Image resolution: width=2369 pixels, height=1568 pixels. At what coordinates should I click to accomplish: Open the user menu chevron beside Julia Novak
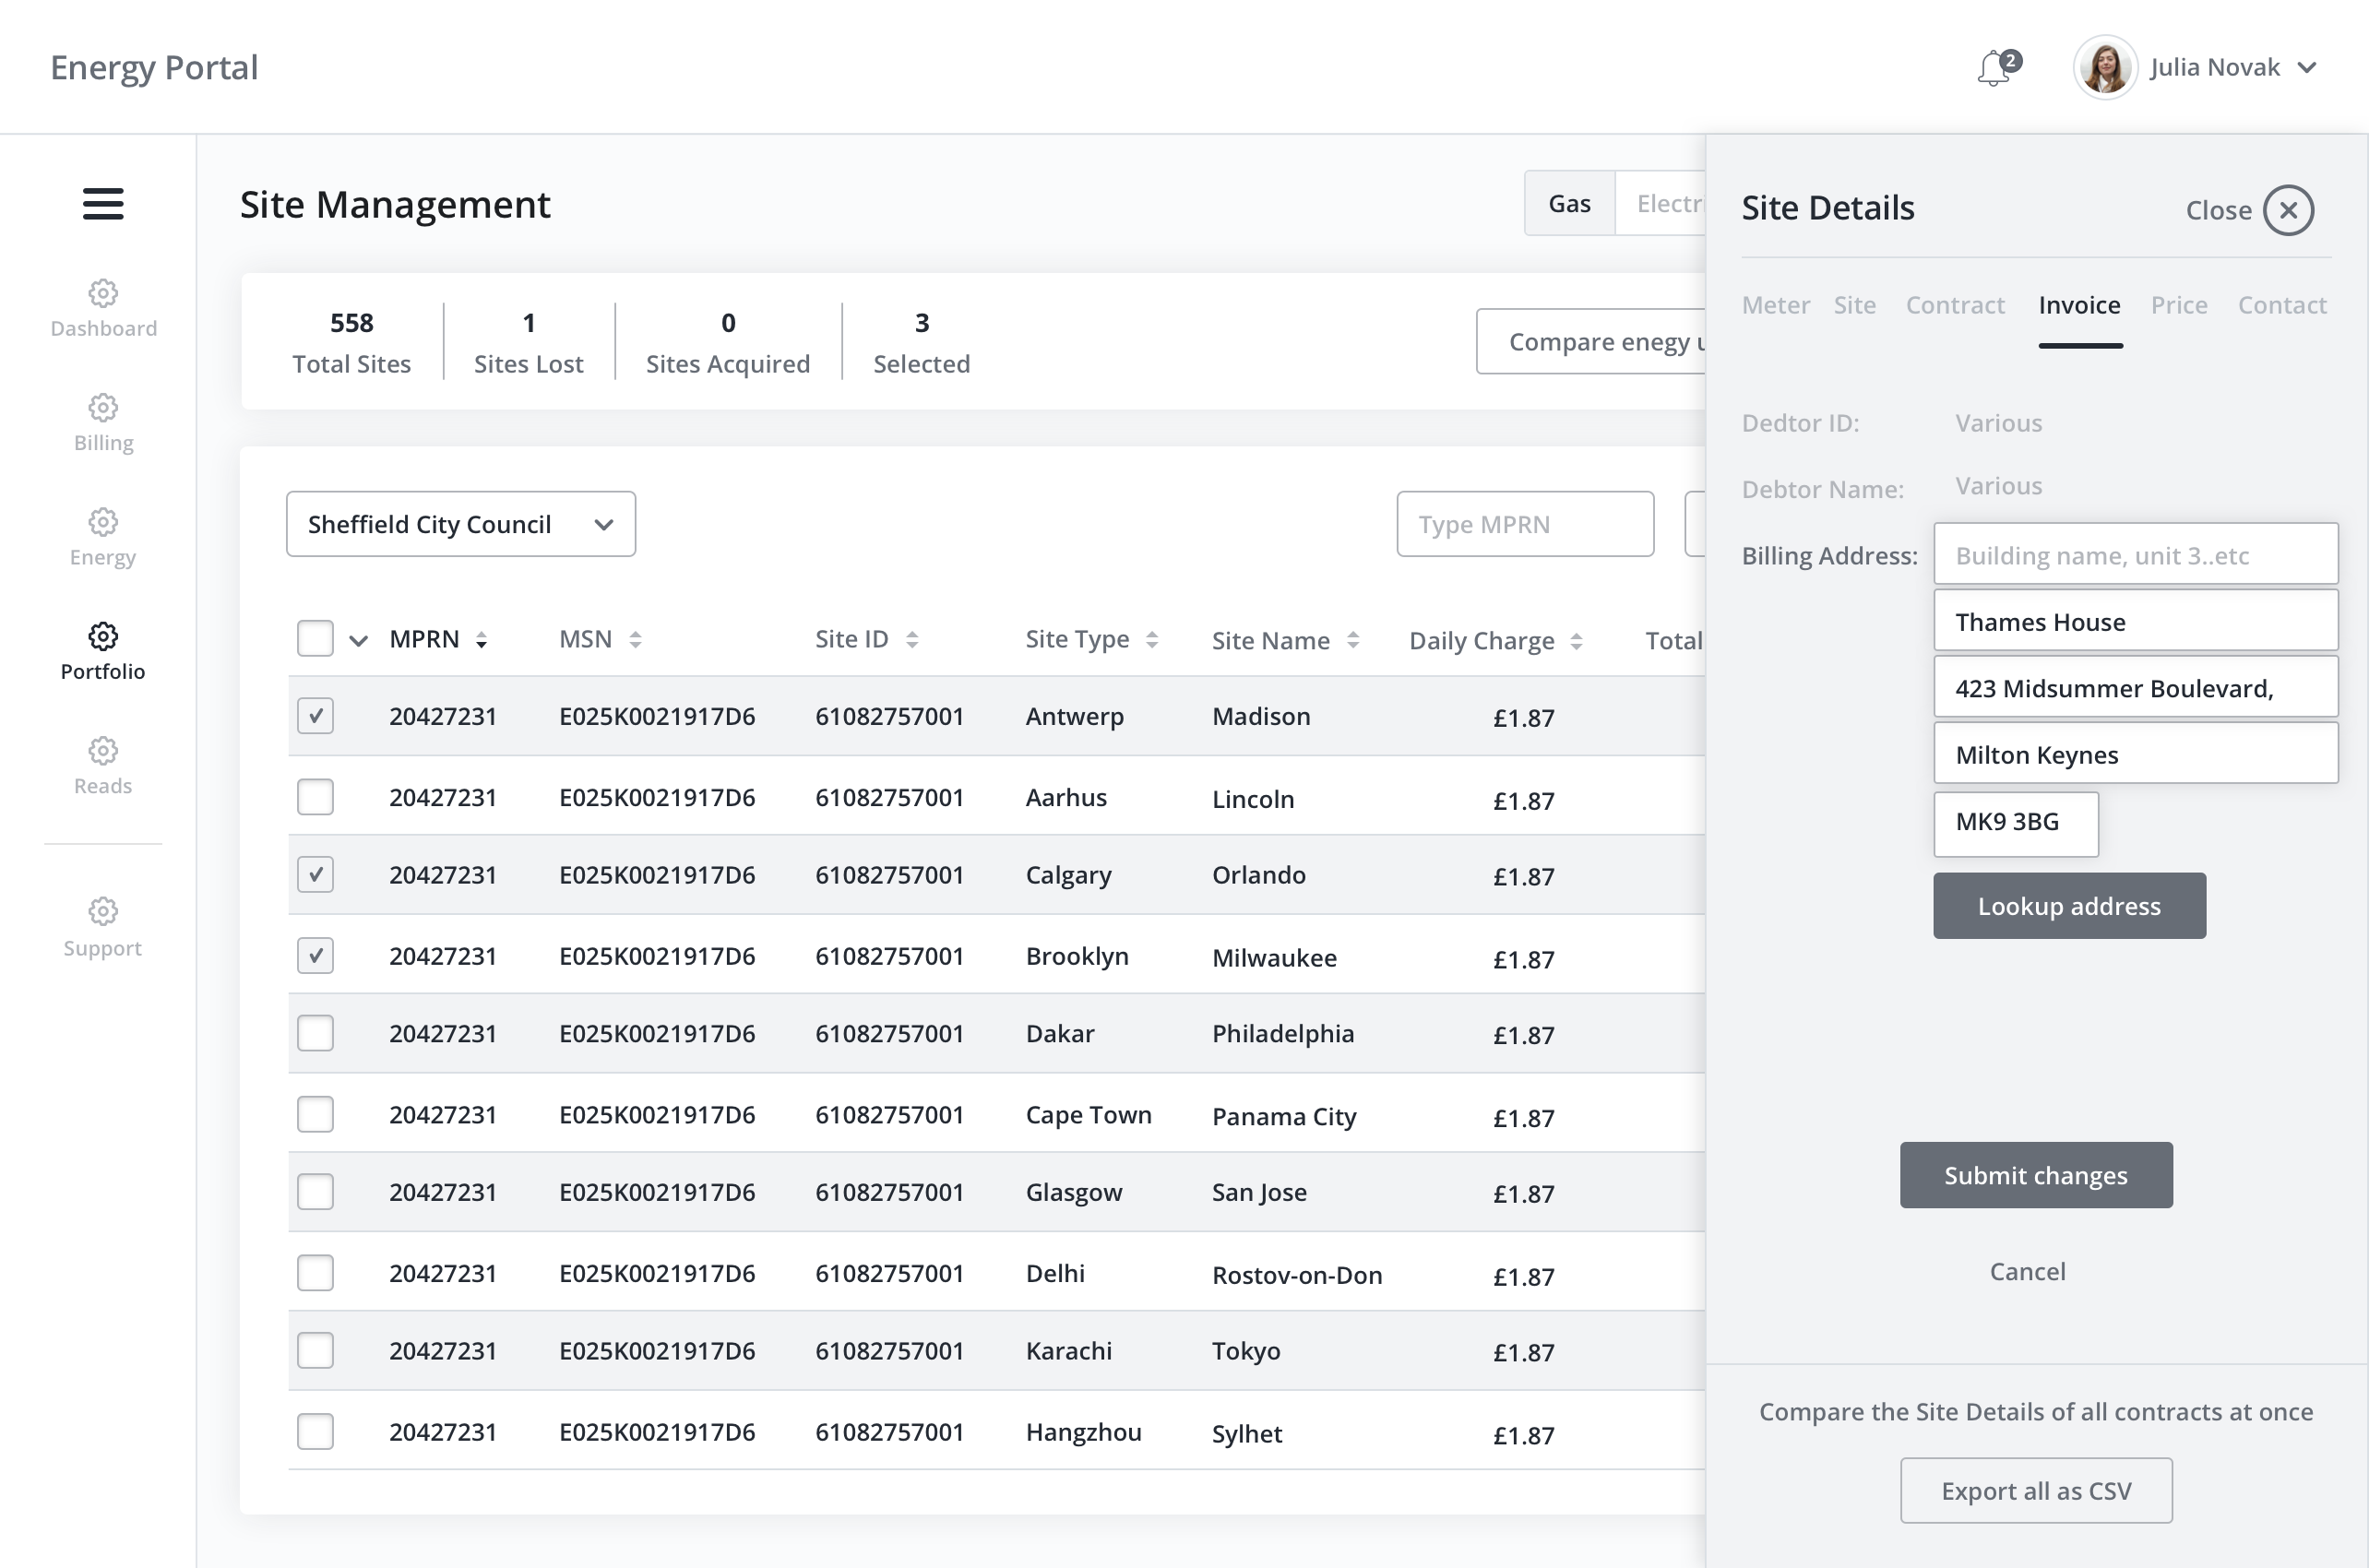(2308, 68)
